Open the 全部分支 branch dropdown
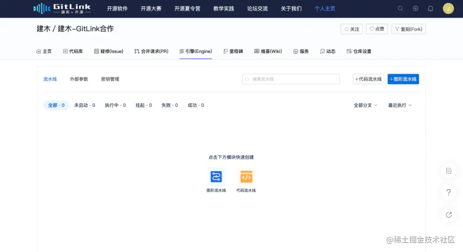Screen dimensions: 463x252 point(365,105)
